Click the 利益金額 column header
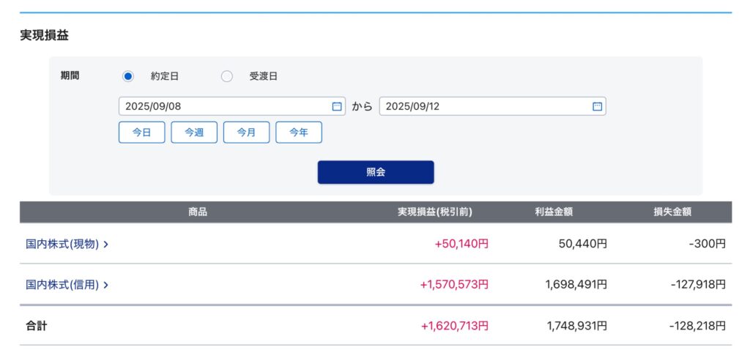 (x=554, y=212)
